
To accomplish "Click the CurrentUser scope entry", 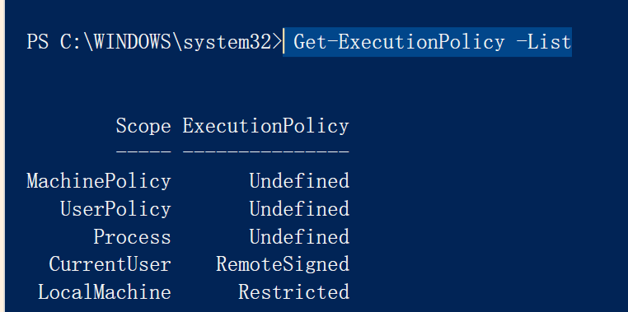I will coord(110,264).
